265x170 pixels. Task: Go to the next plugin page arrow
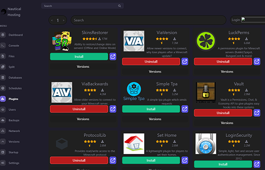63,20
